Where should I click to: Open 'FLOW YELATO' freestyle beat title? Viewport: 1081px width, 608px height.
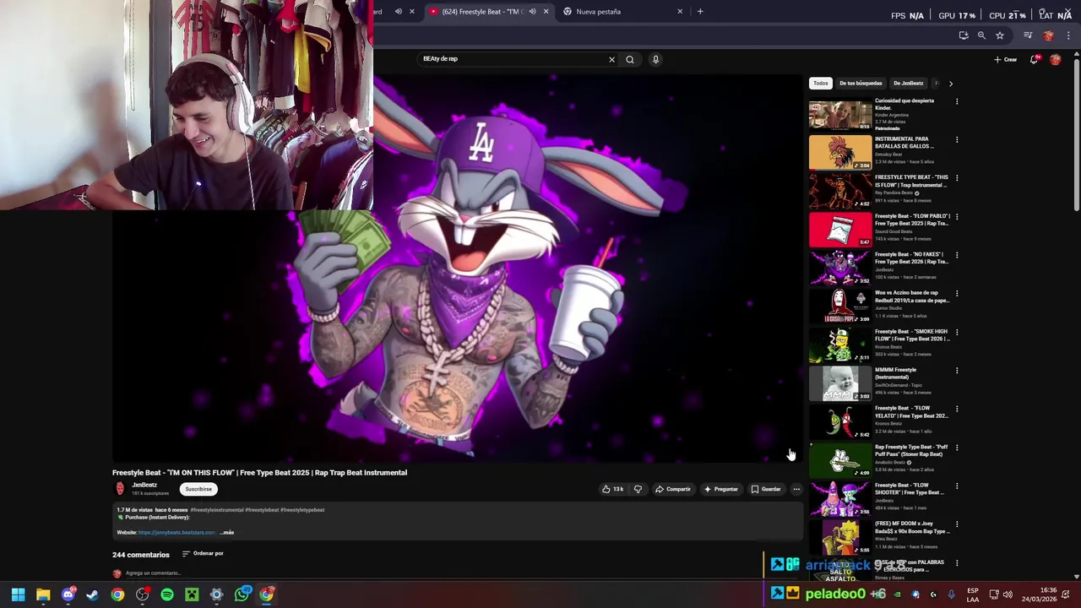(912, 412)
